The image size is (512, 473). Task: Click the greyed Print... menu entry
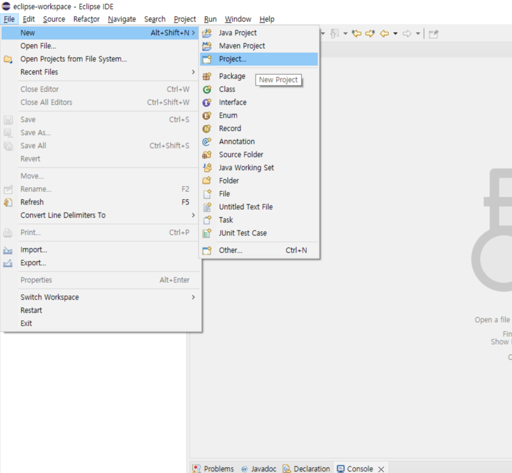[100, 232]
